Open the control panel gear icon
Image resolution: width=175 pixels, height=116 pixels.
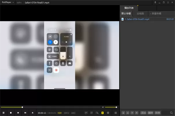click(108, 113)
